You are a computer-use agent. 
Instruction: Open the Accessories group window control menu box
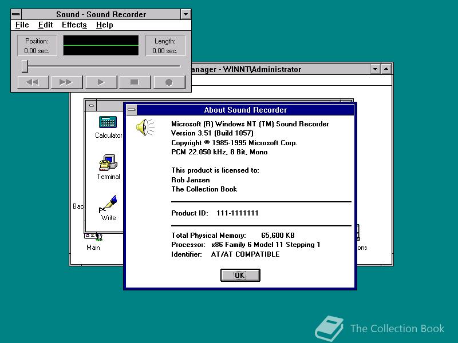tap(92, 106)
